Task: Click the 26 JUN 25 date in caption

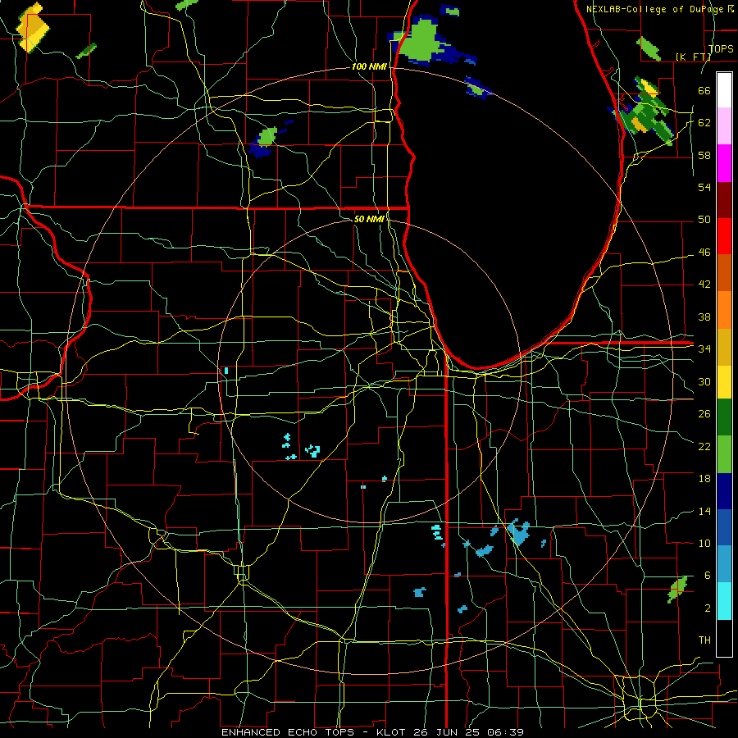Action: [448, 732]
